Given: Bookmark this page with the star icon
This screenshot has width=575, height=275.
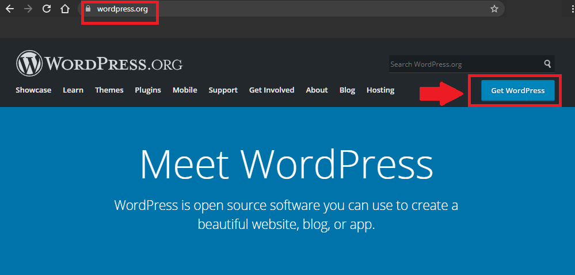Looking at the screenshot, I should pos(494,9).
